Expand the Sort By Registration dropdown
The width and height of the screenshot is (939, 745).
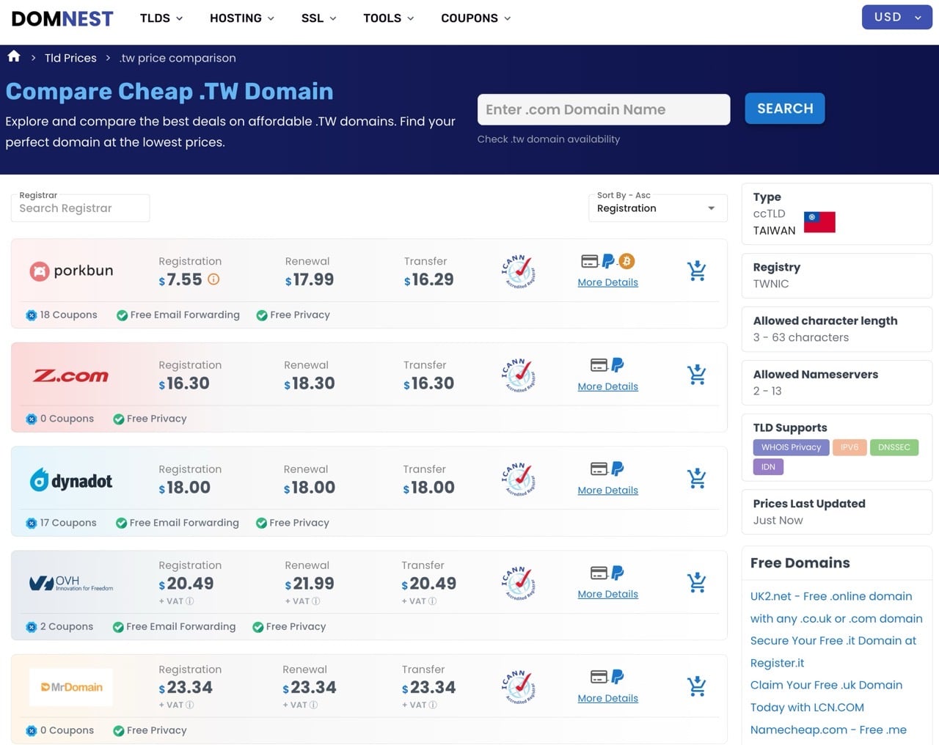pyautogui.click(x=657, y=208)
